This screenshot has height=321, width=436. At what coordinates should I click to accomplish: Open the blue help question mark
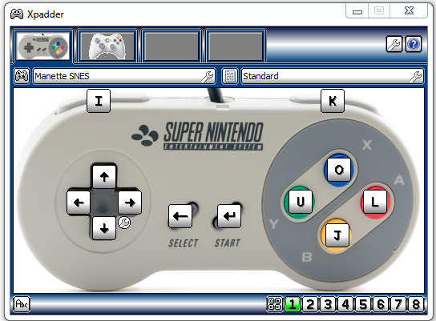coord(414,44)
